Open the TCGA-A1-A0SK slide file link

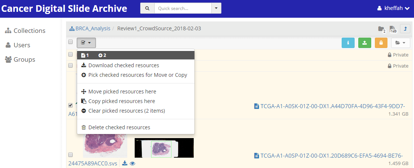(x=330, y=106)
